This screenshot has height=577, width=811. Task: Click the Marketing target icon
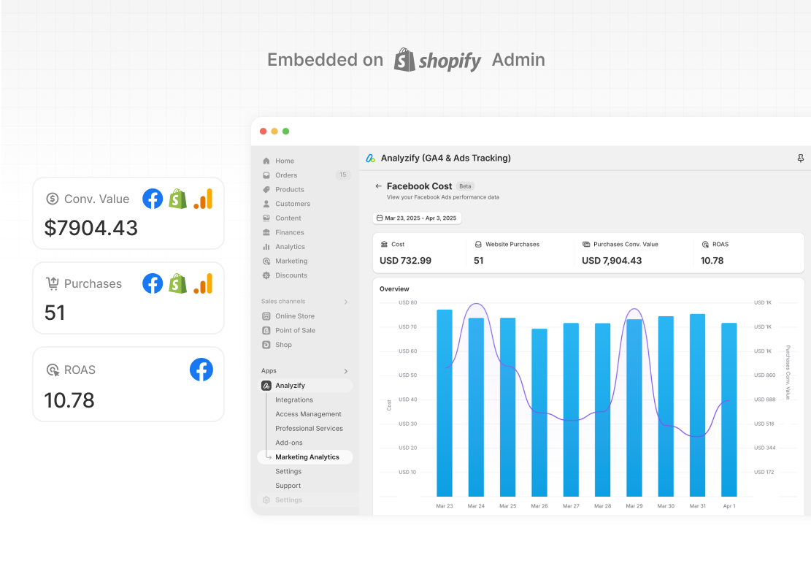pyautogui.click(x=266, y=261)
